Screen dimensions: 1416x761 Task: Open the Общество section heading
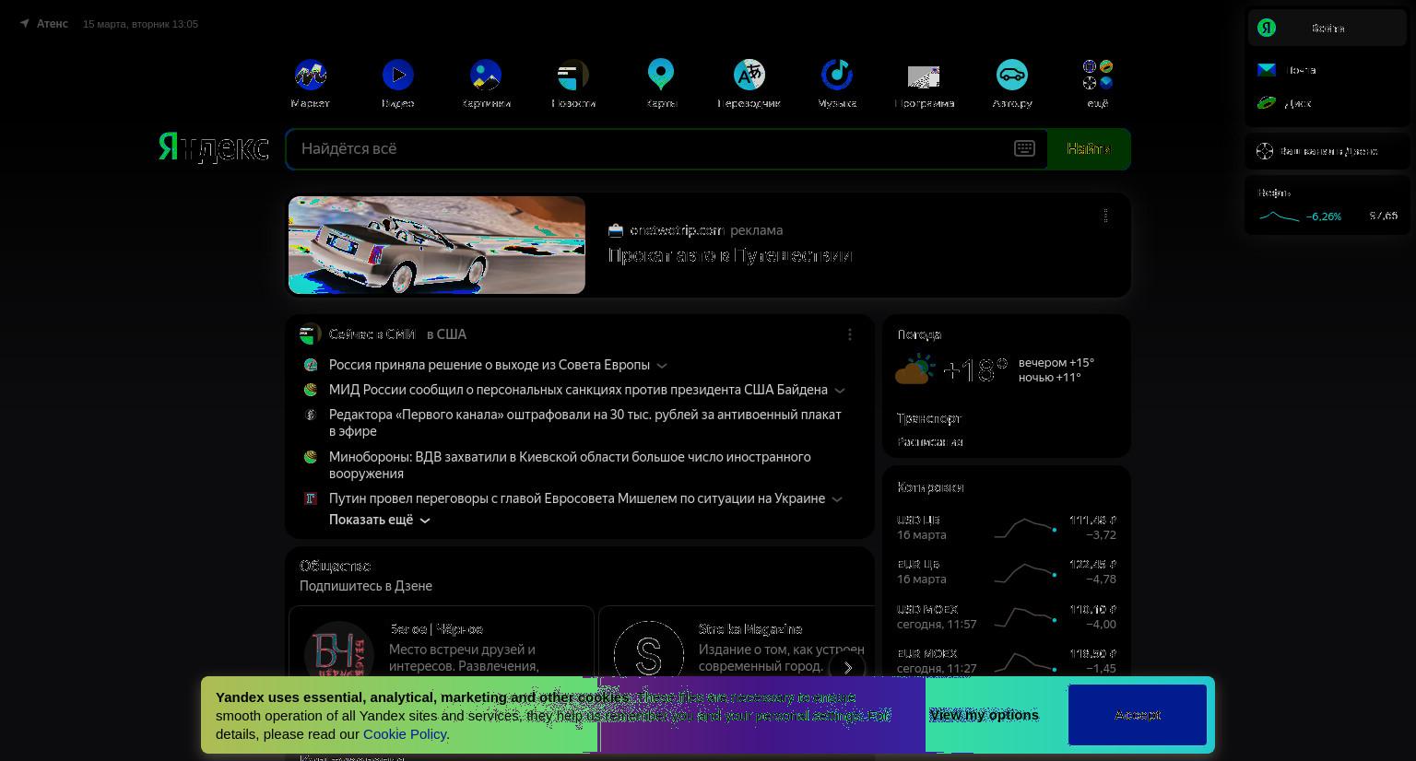[336, 566]
